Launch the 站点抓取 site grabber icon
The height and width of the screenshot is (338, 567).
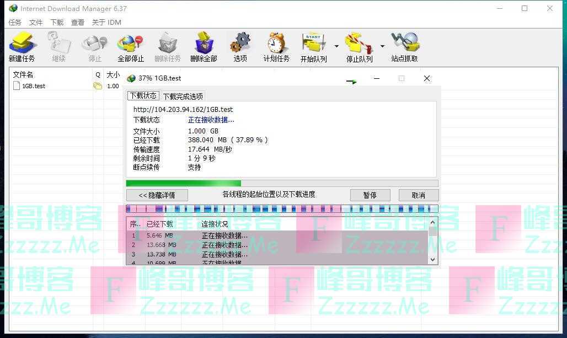pyautogui.click(x=404, y=44)
